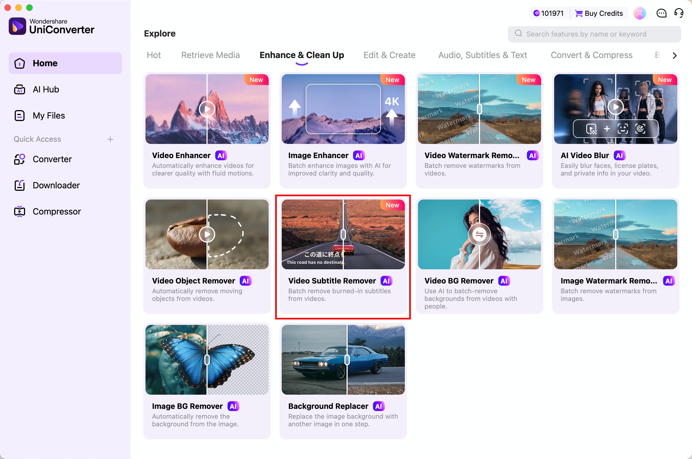Click the swap icon on Video BG Remover

(479, 234)
